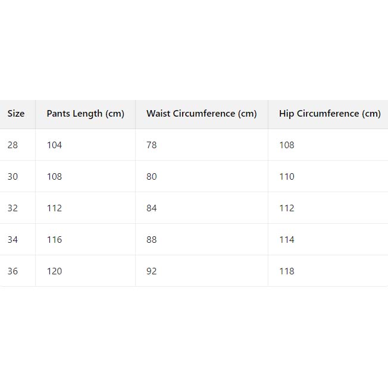Click the Hip Circumference (cm) column header

pyautogui.click(x=329, y=114)
